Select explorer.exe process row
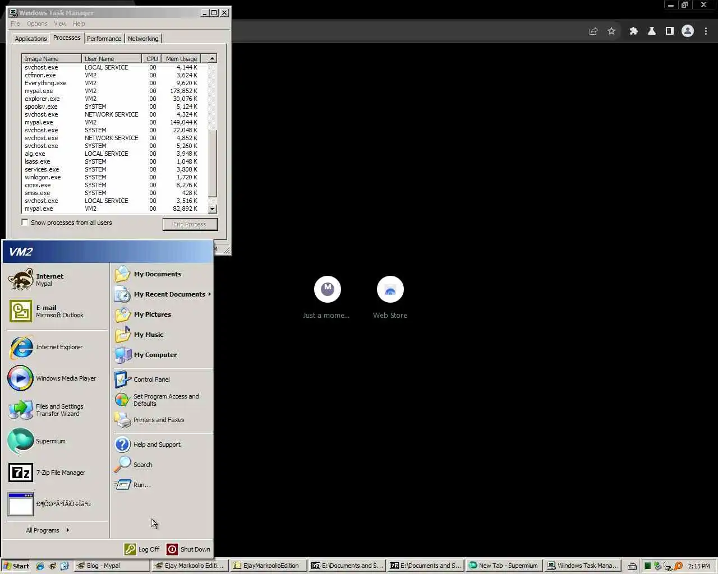The image size is (718, 574). [114, 99]
